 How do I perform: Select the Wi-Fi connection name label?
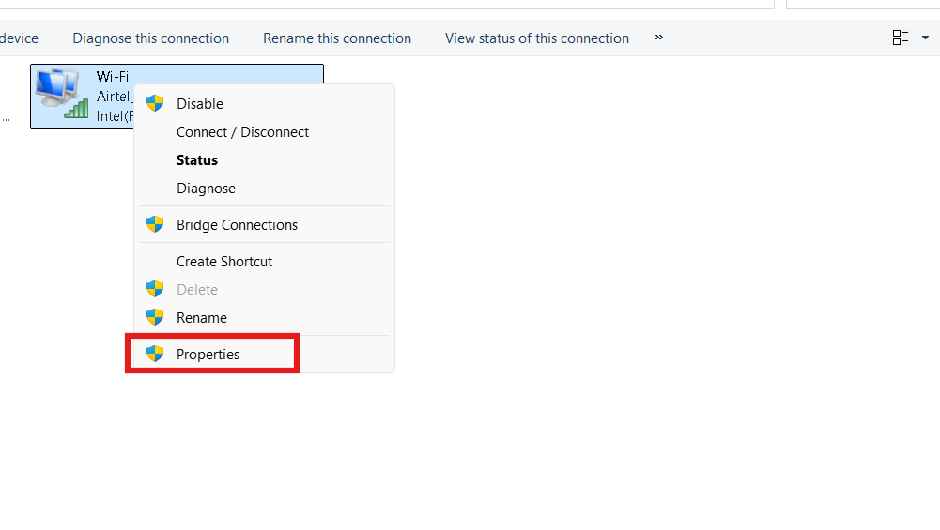(113, 76)
